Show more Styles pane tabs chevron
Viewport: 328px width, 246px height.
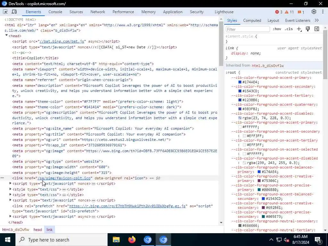point(317,20)
